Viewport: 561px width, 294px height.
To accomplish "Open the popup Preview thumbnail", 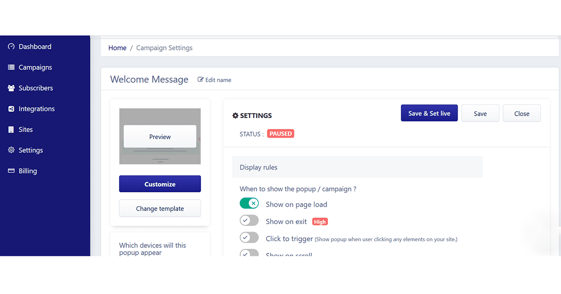I will pyautogui.click(x=160, y=137).
